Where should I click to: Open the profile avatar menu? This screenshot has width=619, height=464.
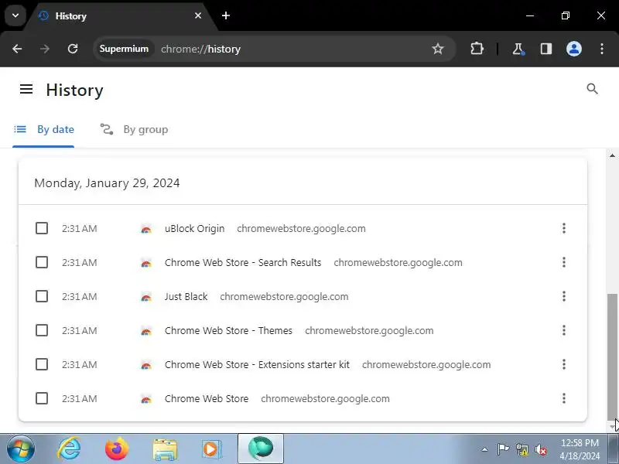[573, 49]
